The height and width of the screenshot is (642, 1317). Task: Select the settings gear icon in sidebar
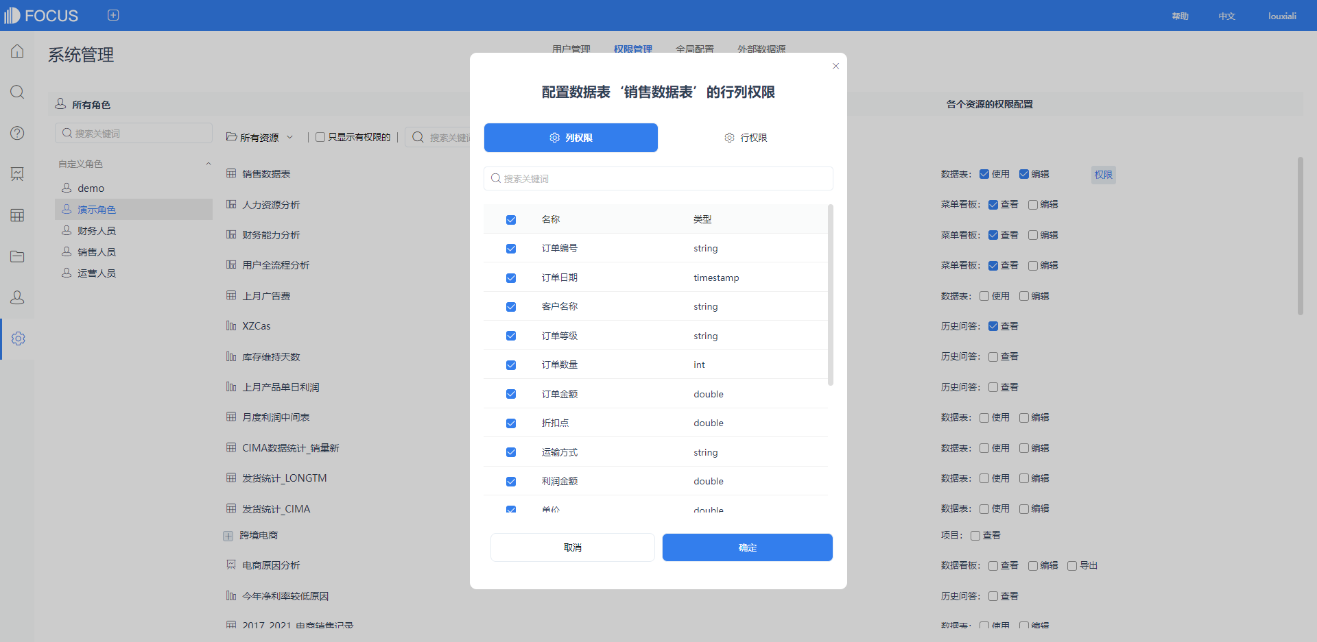pyautogui.click(x=19, y=338)
